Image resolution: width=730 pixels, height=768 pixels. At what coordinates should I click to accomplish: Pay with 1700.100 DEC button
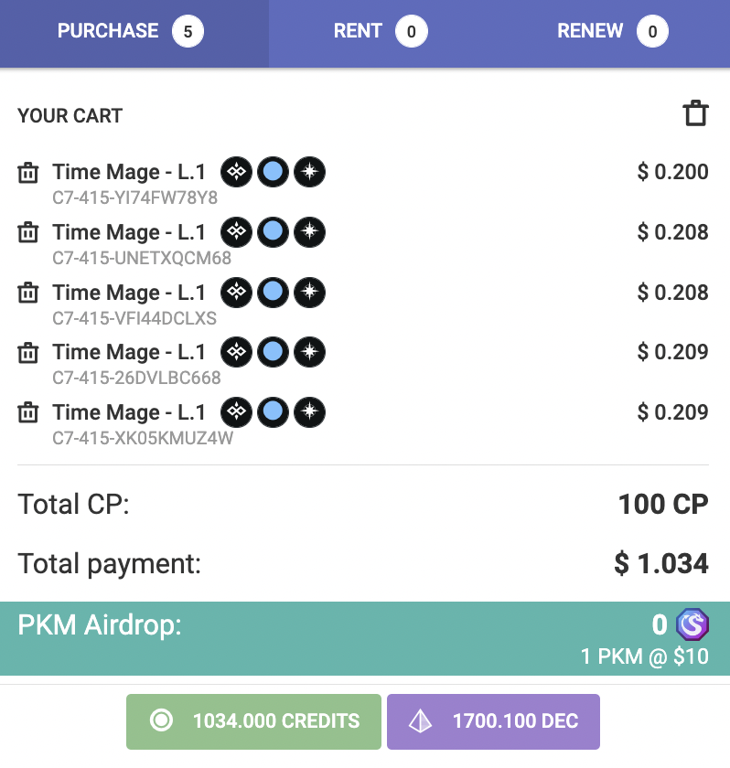coord(493,721)
